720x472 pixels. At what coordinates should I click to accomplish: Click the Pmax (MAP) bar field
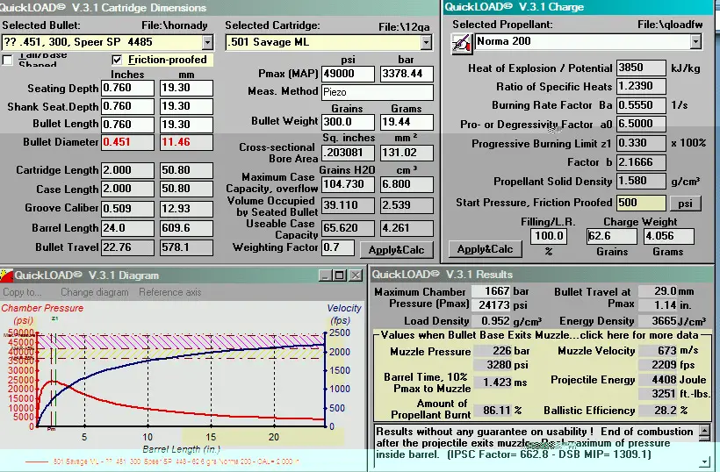coord(407,74)
